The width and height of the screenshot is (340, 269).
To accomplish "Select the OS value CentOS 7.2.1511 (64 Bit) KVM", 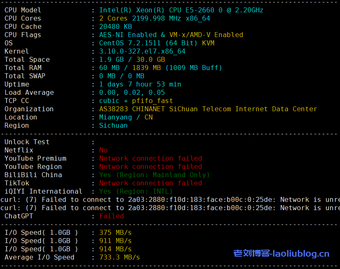I will pyautogui.click(x=157, y=43).
